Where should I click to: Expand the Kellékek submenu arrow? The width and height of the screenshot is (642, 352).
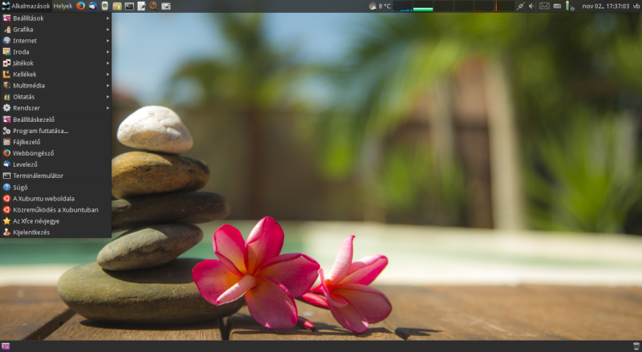[108, 74]
